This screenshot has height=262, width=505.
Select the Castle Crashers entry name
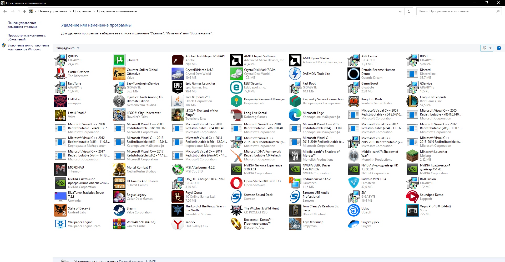pyautogui.click(x=79, y=72)
